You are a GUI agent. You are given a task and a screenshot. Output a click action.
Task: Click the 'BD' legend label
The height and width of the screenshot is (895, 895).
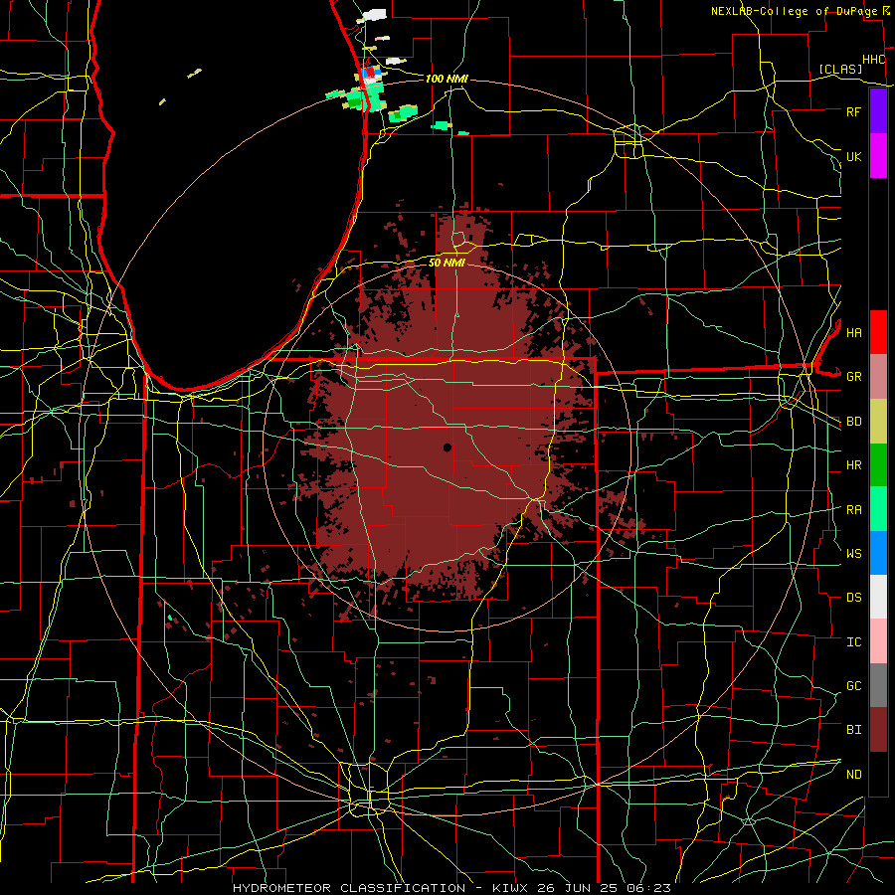(853, 422)
